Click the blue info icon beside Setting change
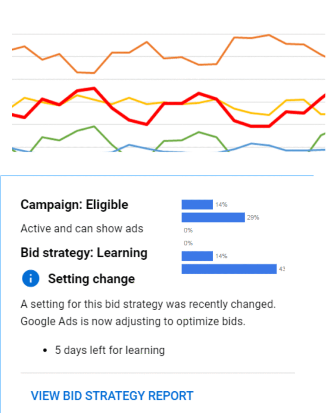The height and width of the screenshot is (413, 334). [x=30, y=279]
